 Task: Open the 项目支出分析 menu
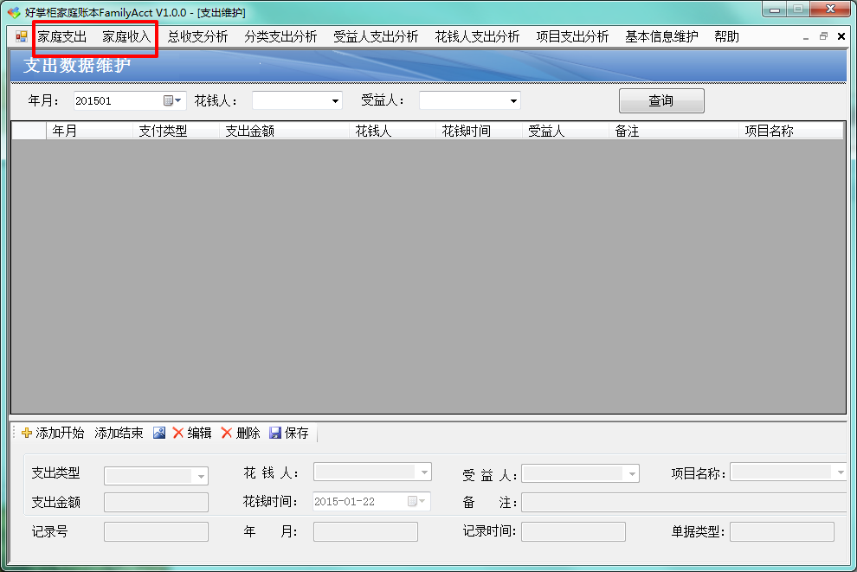coord(572,36)
